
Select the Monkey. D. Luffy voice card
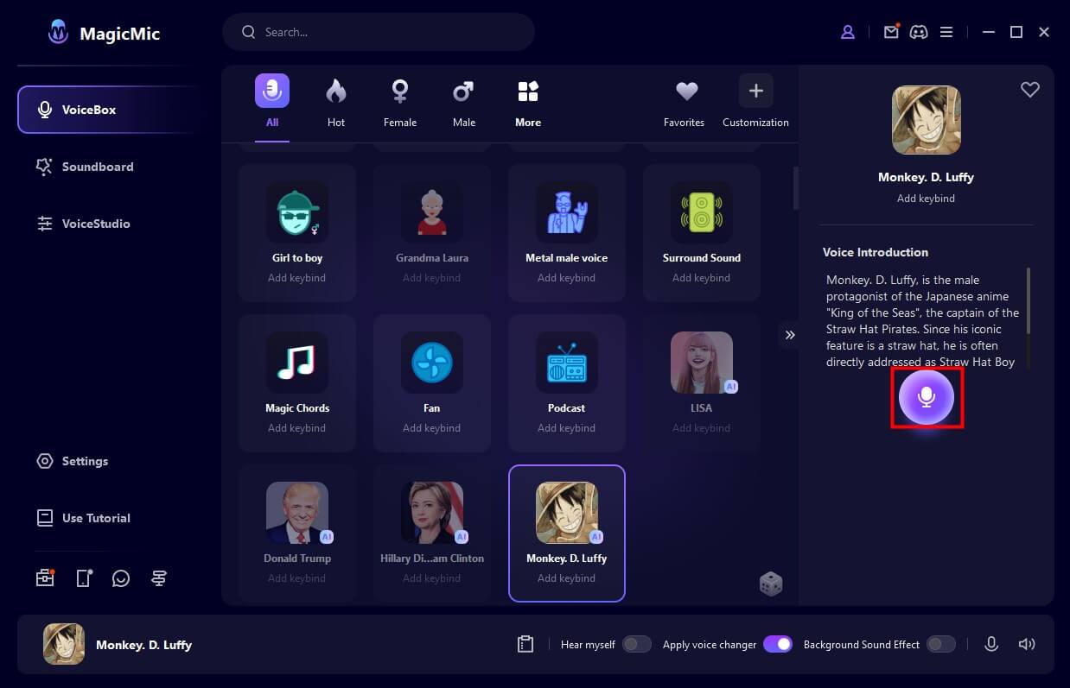click(x=567, y=533)
